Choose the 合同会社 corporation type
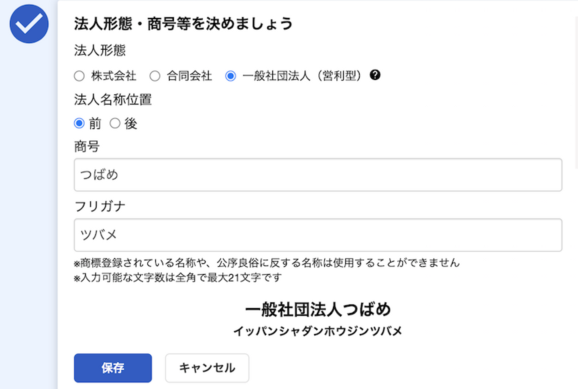The width and height of the screenshot is (578, 389). (x=155, y=76)
